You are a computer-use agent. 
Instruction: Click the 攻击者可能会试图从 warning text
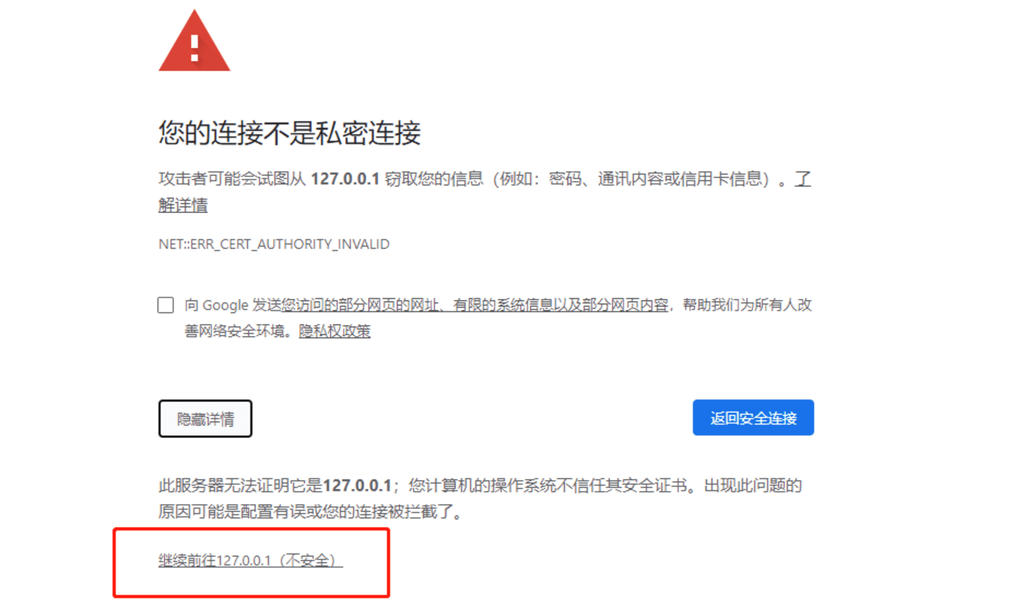tap(232, 179)
